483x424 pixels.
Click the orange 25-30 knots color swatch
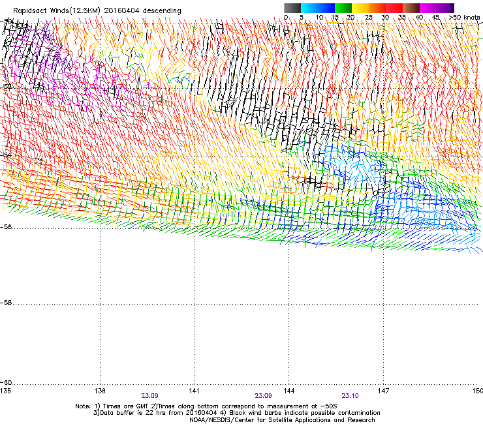(x=377, y=8)
